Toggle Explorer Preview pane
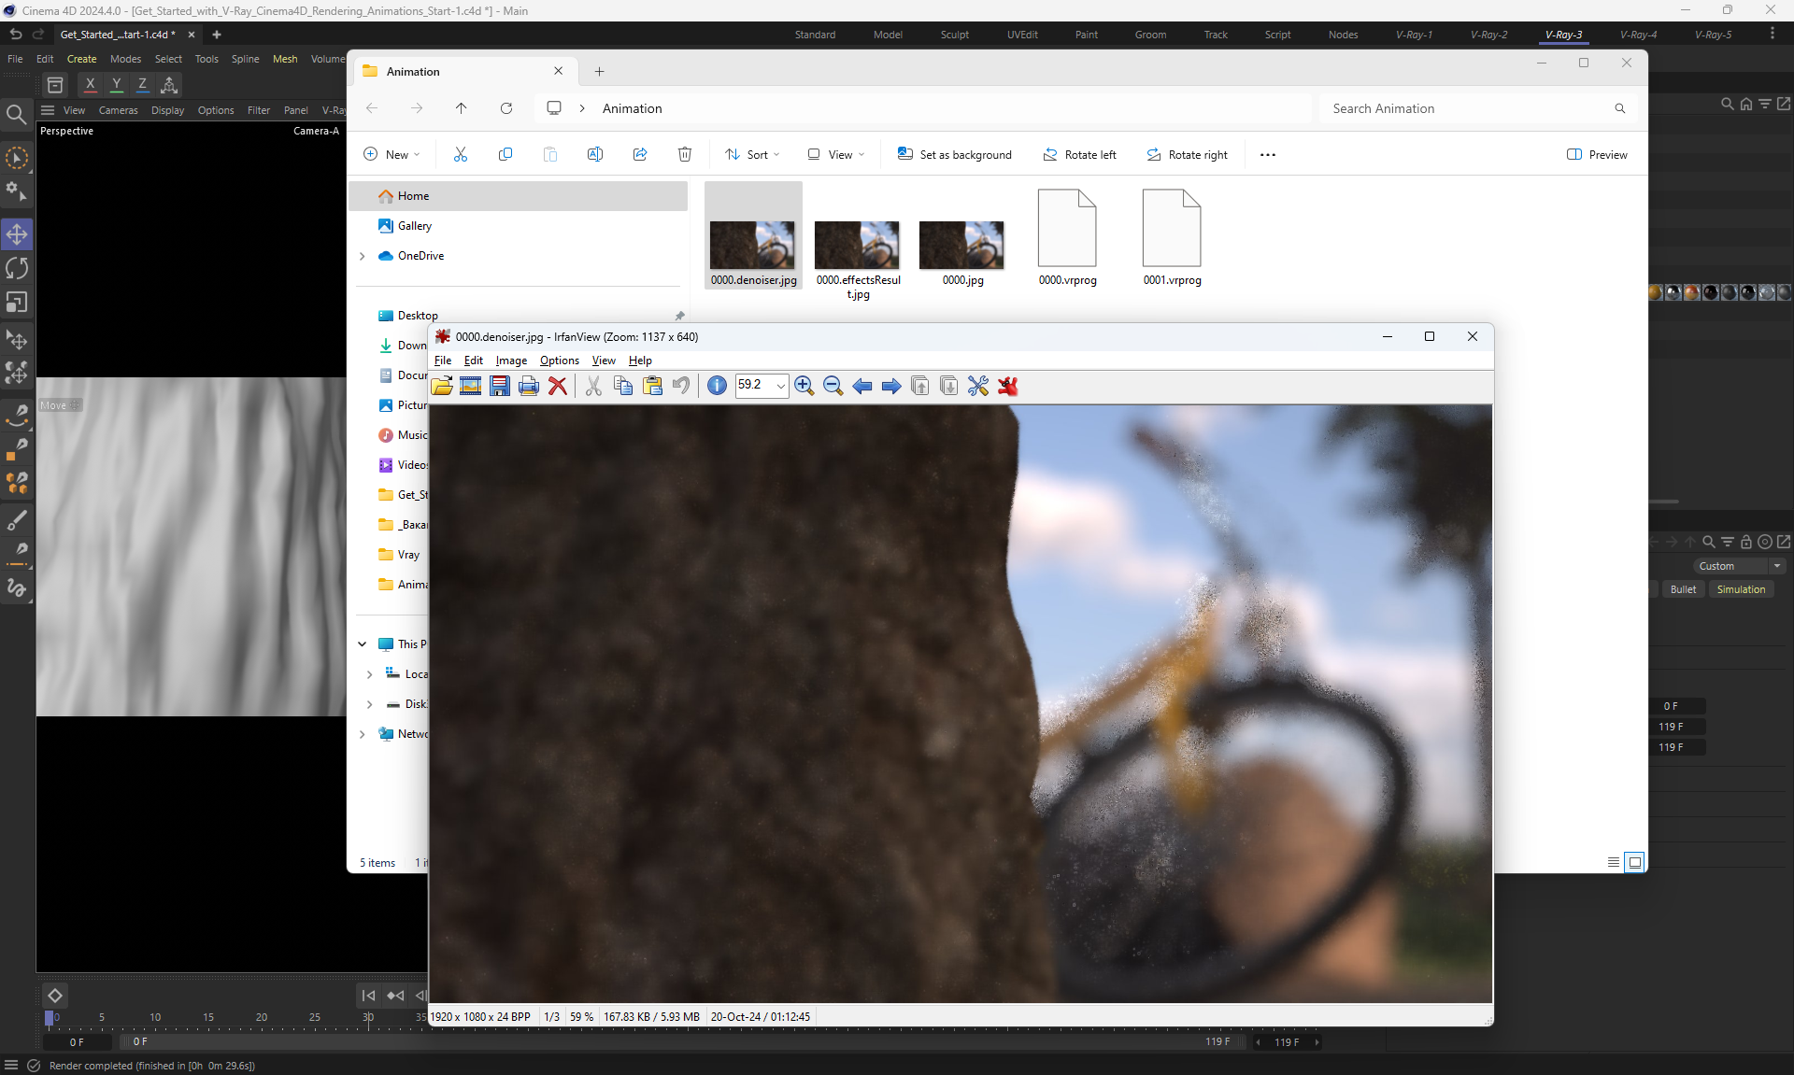This screenshot has height=1075, width=1794. point(1597,155)
